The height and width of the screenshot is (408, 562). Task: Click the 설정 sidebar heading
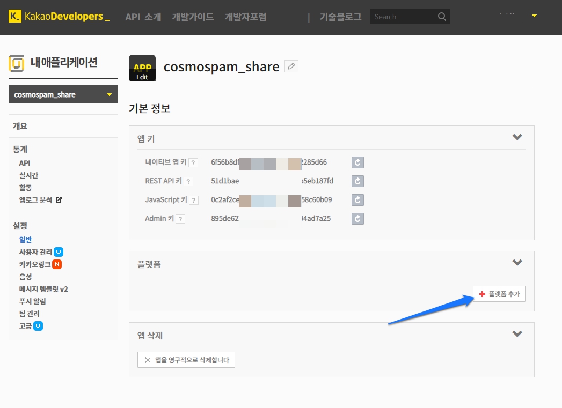coord(20,226)
